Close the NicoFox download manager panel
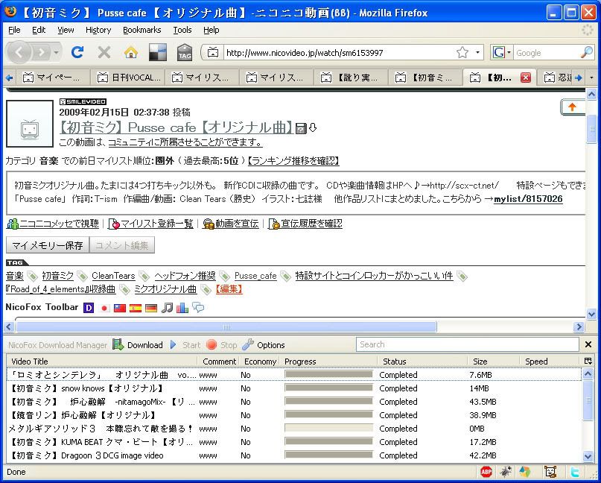 tap(588, 344)
